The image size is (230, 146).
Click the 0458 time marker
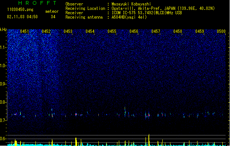178,31
